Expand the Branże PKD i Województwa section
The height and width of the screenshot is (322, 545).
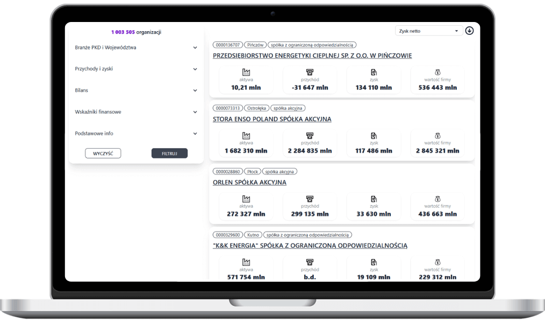click(136, 48)
